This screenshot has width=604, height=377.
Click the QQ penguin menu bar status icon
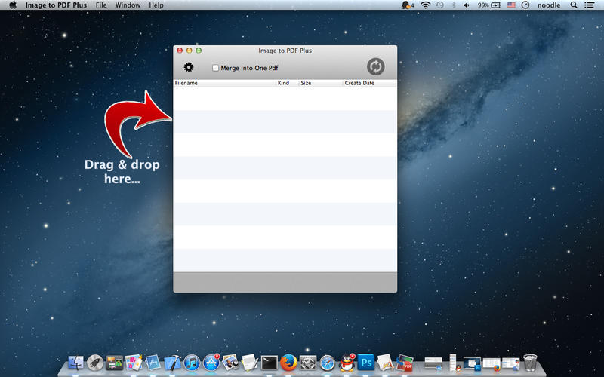click(407, 5)
